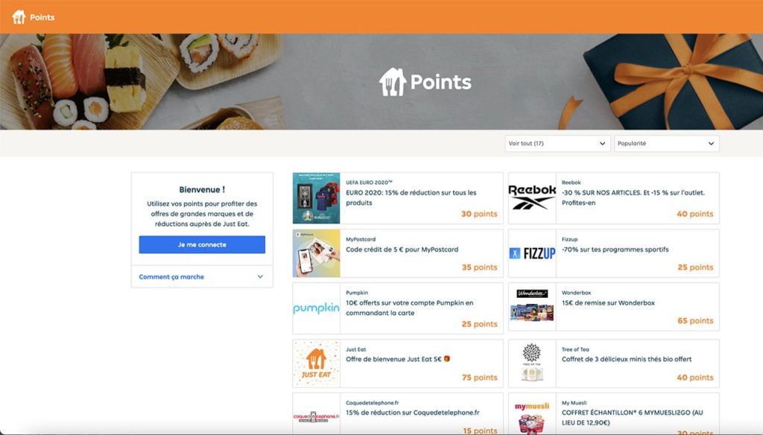Expand the 'Comment ça marche' section
The width and height of the screenshot is (763, 435).
202,277
